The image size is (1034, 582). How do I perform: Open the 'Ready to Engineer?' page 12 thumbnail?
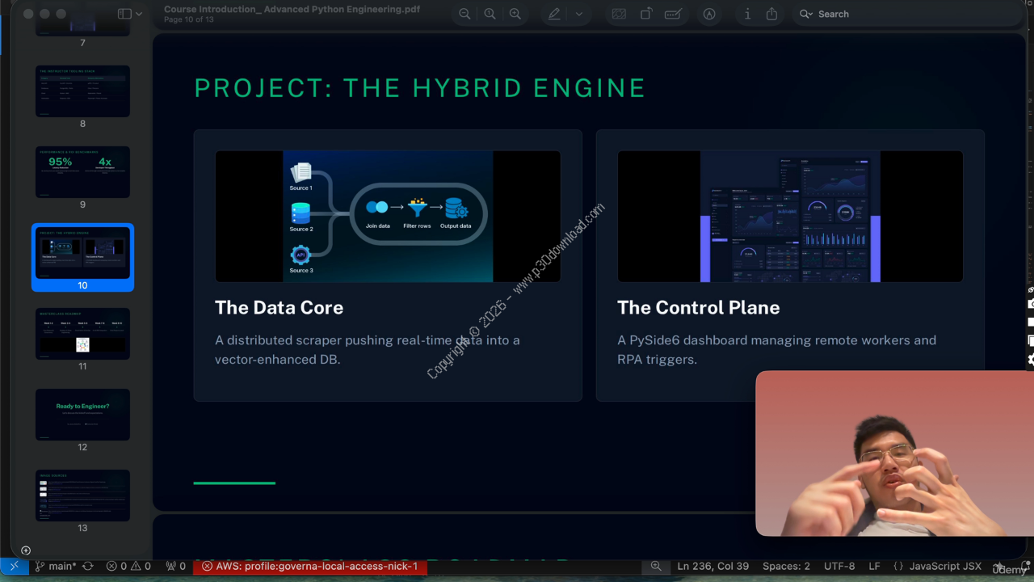click(82, 415)
